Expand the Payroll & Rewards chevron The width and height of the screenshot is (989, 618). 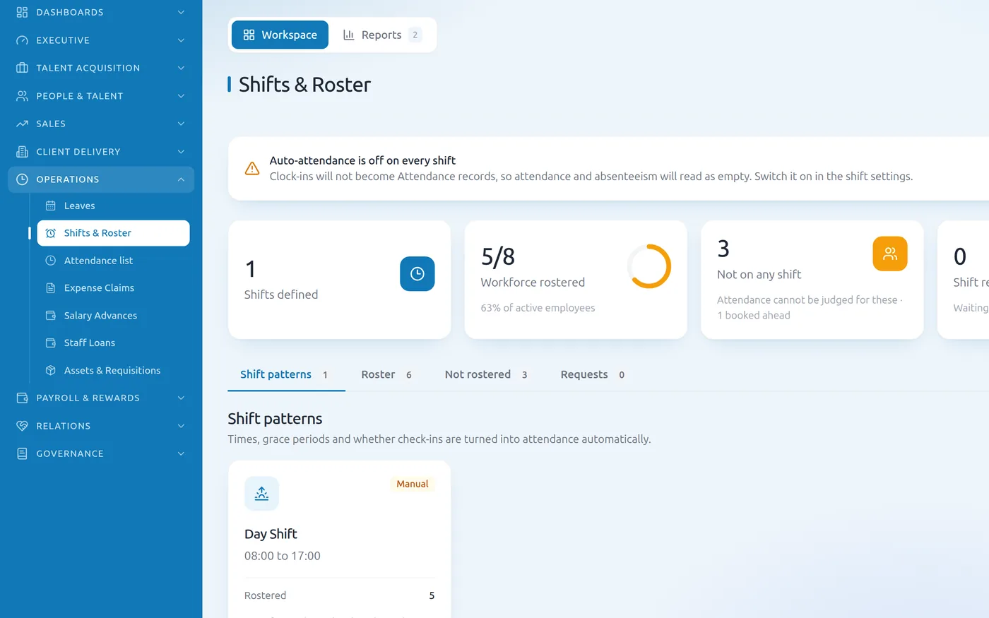(181, 398)
